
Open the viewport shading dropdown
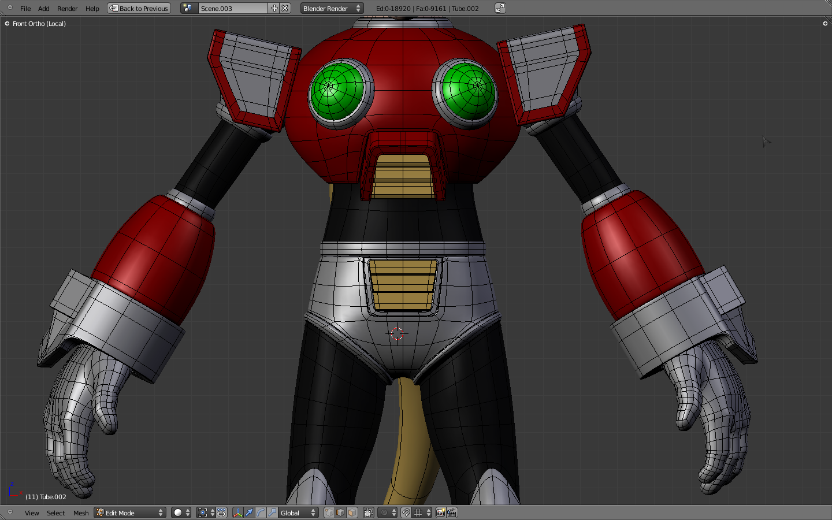click(x=181, y=513)
